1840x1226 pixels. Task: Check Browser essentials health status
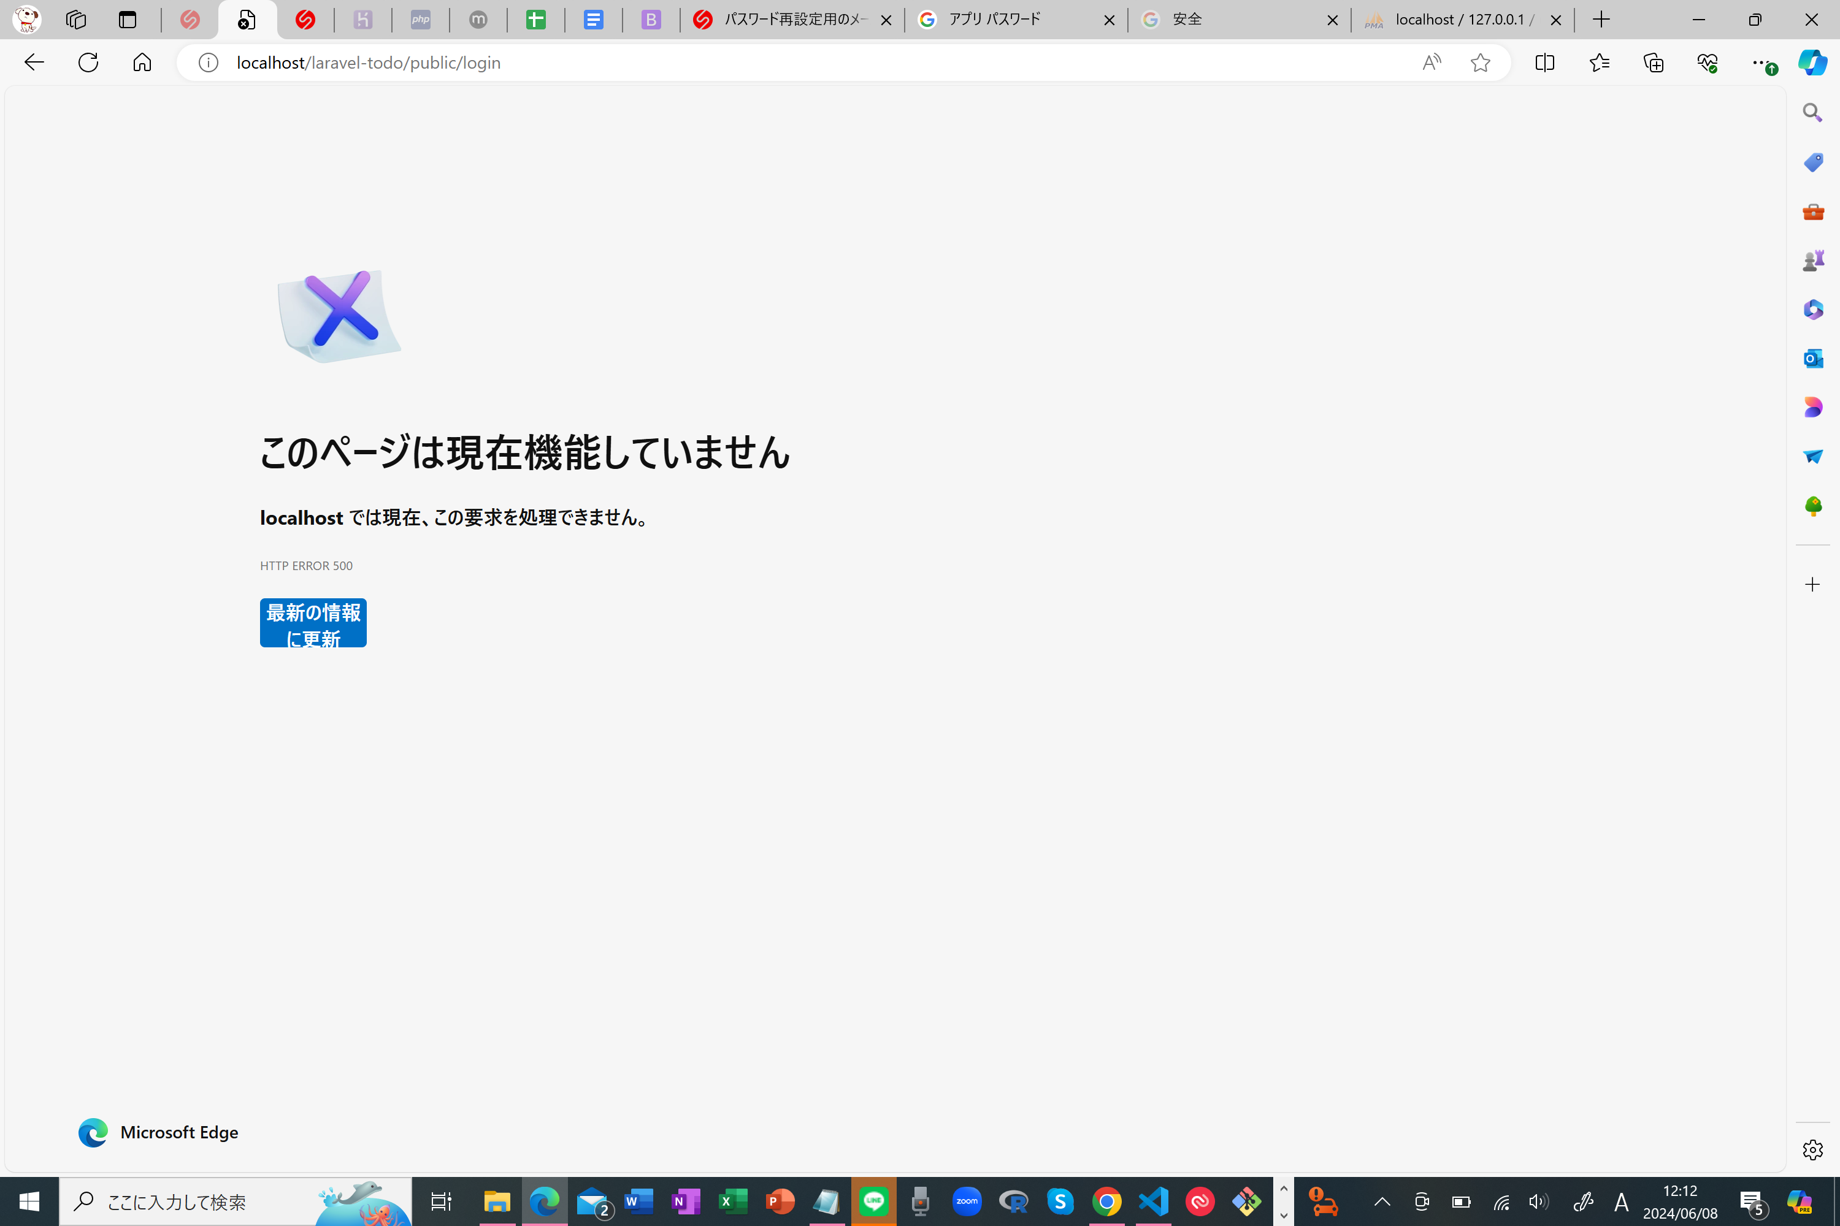[x=1708, y=63]
